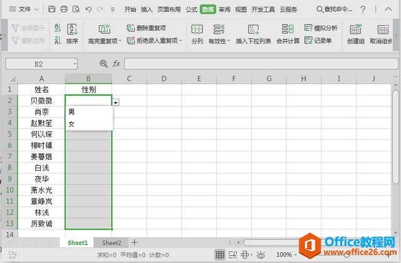Select the 数据 tab
This screenshot has height=263, width=401.
208,9
